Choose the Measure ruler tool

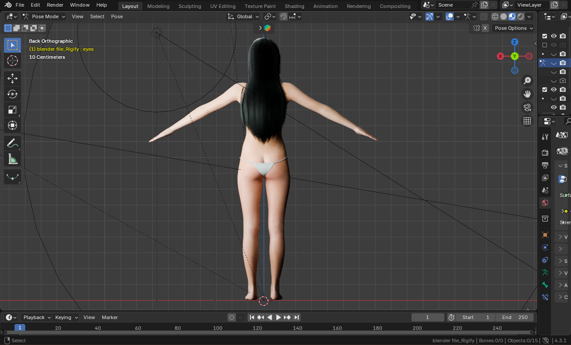tap(12, 159)
